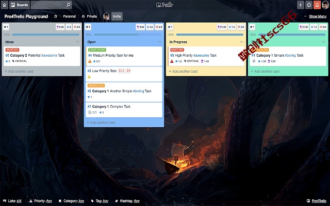Click green list card count badge
The height and width of the screenshot is (206, 330).
coord(252,27)
